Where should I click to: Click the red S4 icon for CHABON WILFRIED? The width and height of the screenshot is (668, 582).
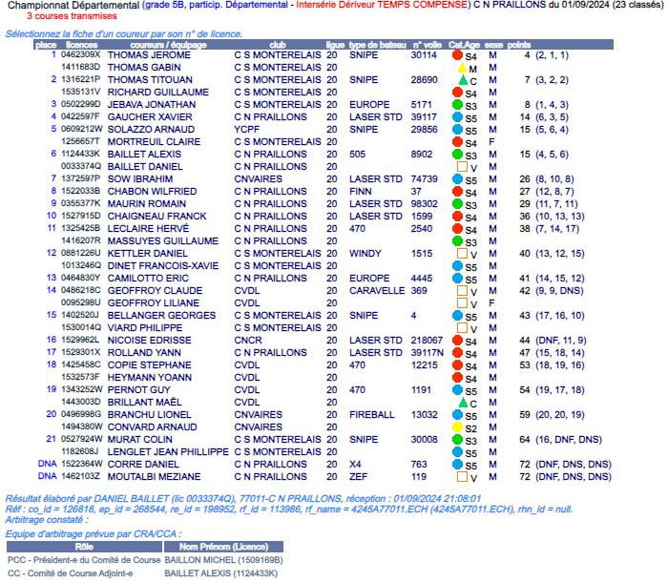pyautogui.click(x=457, y=192)
